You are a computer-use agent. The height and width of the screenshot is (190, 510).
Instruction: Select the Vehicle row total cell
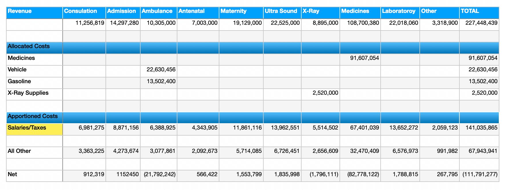point(479,71)
